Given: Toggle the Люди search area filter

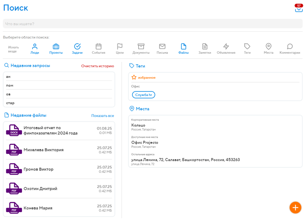Looking at the screenshot, I should [x=35, y=49].
